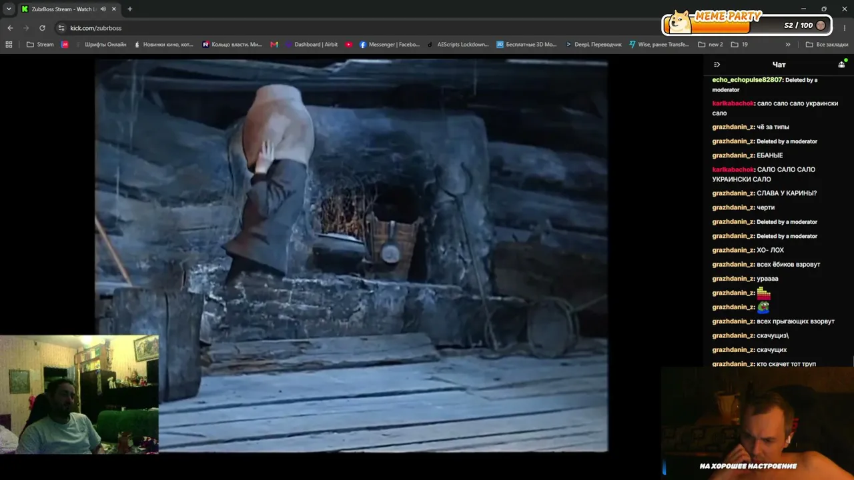Open the Chrome three-dot menu
854x480 pixels.
(x=844, y=28)
